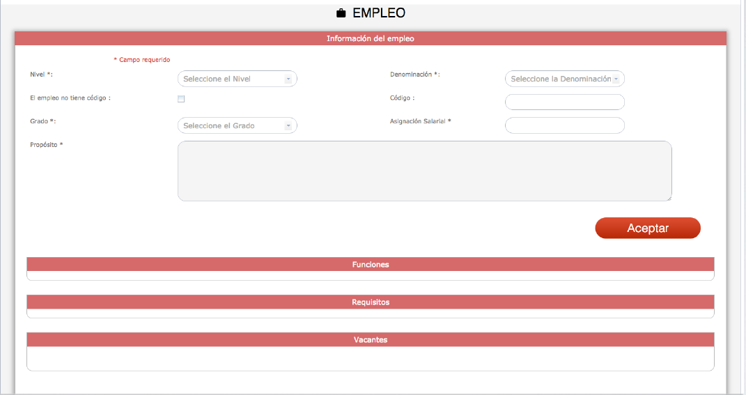This screenshot has height=395, width=746.
Task: Focus the Código input field
Action: click(564, 102)
